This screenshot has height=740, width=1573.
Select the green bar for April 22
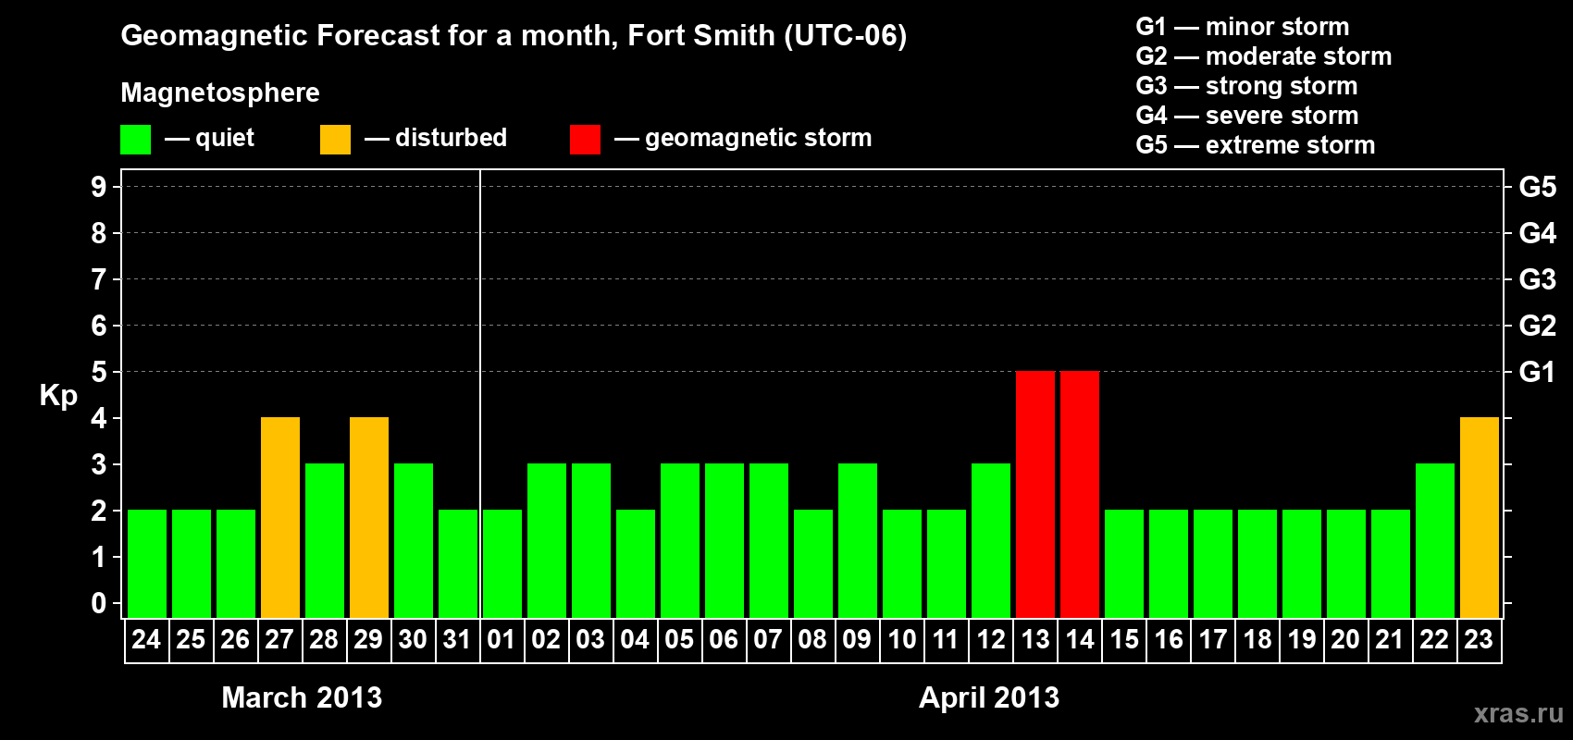coord(1435,540)
